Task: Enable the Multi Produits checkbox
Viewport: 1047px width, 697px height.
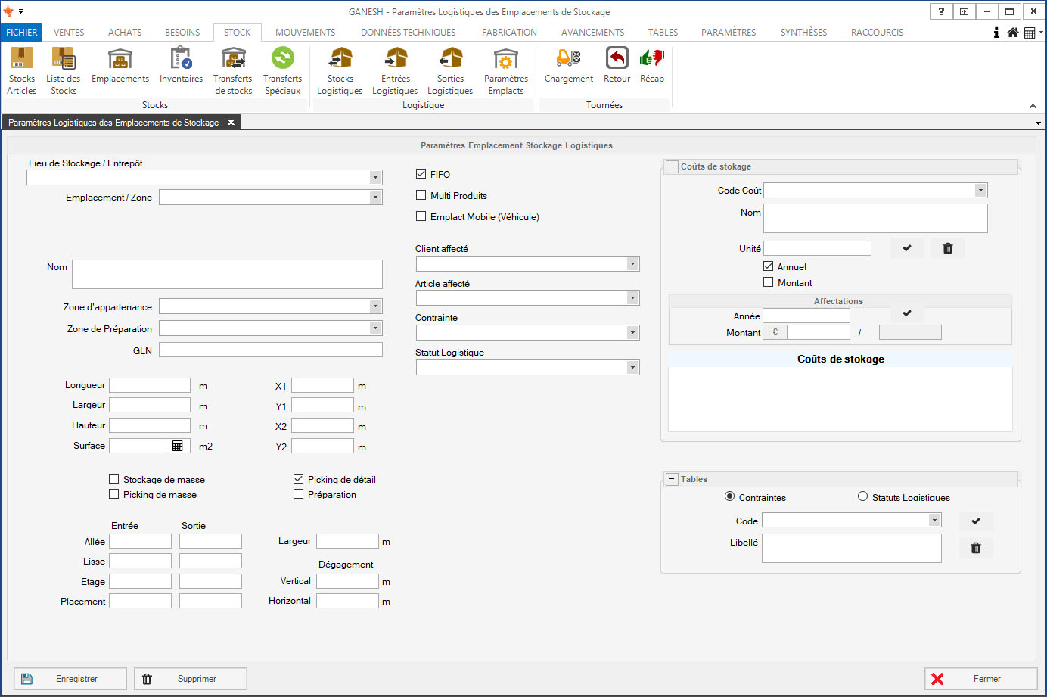Action: (x=421, y=195)
